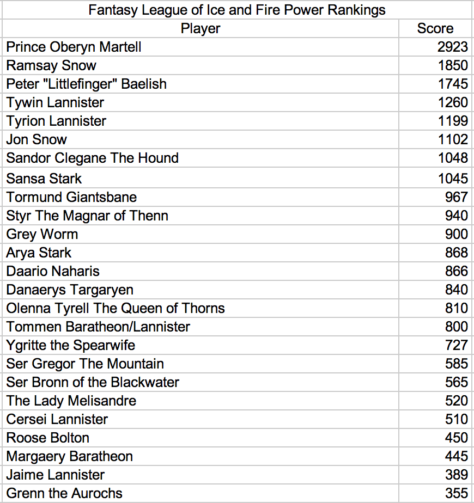
Task: Select the Ramsay Snow cell
Action: pyautogui.click(x=200, y=66)
